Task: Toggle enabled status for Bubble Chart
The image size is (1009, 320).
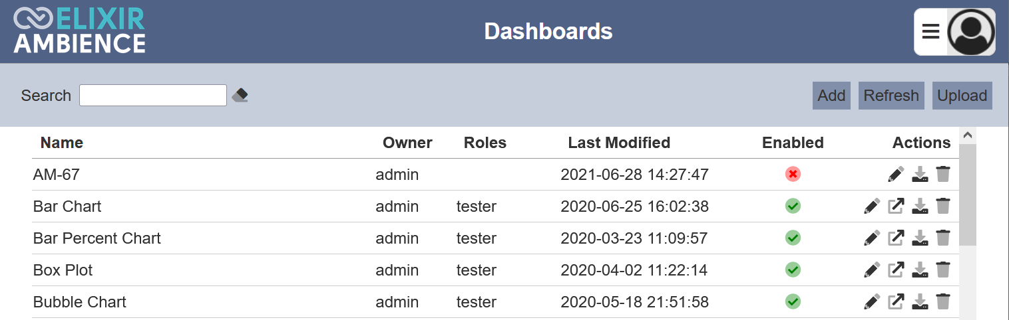Action: tap(793, 302)
